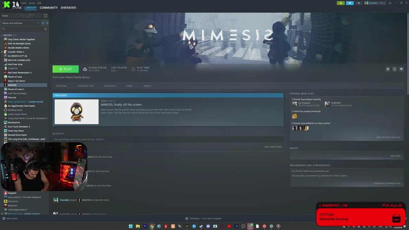Click Change My Screenshot Key

point(387,183)
